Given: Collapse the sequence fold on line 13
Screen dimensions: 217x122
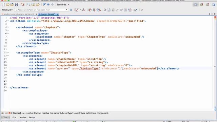Looking at the screenshot, I should pos(8,56).
